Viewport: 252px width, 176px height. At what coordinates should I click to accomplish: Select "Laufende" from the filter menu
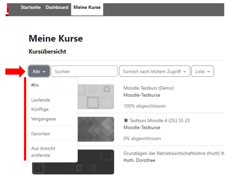click(x=41, y=100)
